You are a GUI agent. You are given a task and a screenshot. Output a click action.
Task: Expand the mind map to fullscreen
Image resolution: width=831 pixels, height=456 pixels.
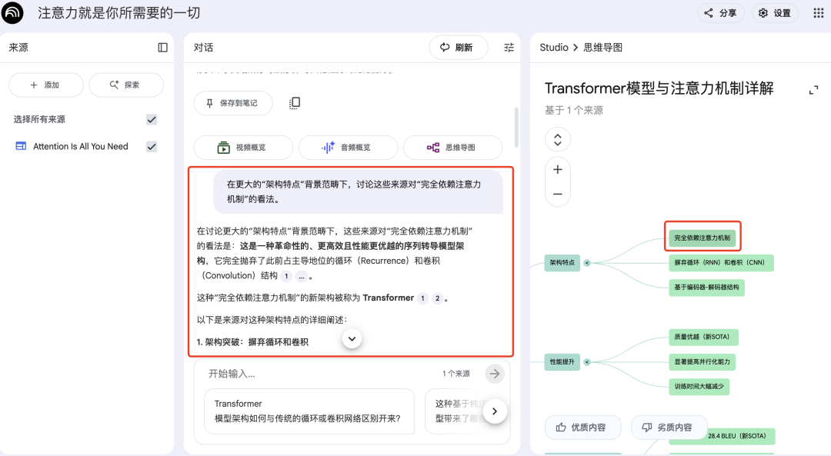[x=813, y=91]
